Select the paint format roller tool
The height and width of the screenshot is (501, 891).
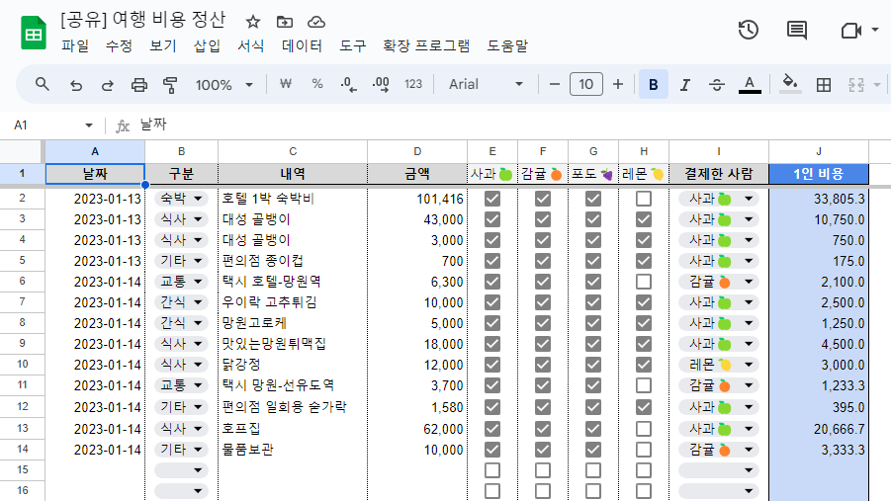[170, 85]
